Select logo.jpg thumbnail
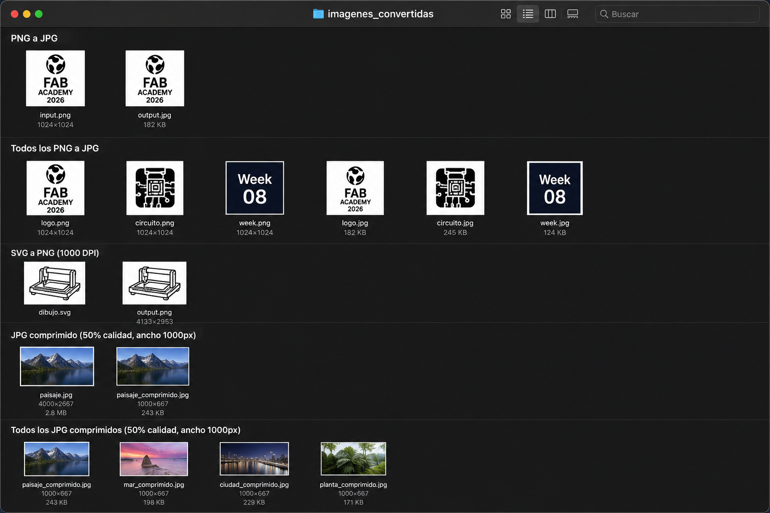Image resolution: width=770 pixels, height=513 pixels. (355, 188)
